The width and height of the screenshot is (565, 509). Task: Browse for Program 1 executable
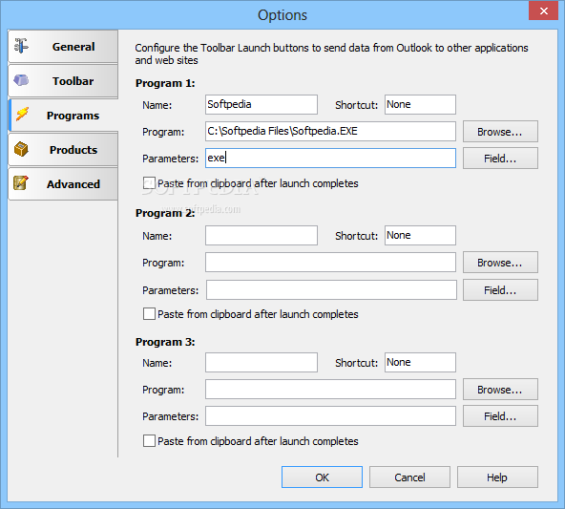(500, 132)
